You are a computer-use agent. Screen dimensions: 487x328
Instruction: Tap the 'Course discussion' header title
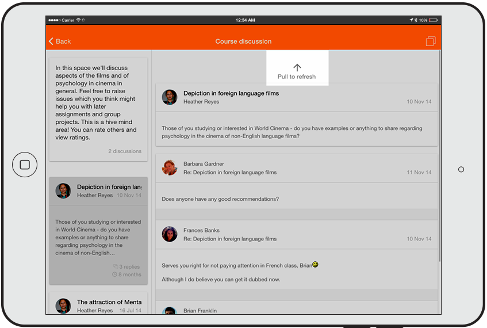point(243,41)
